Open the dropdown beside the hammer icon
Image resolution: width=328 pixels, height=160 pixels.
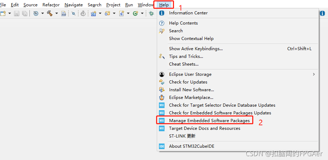coord(56,14)
